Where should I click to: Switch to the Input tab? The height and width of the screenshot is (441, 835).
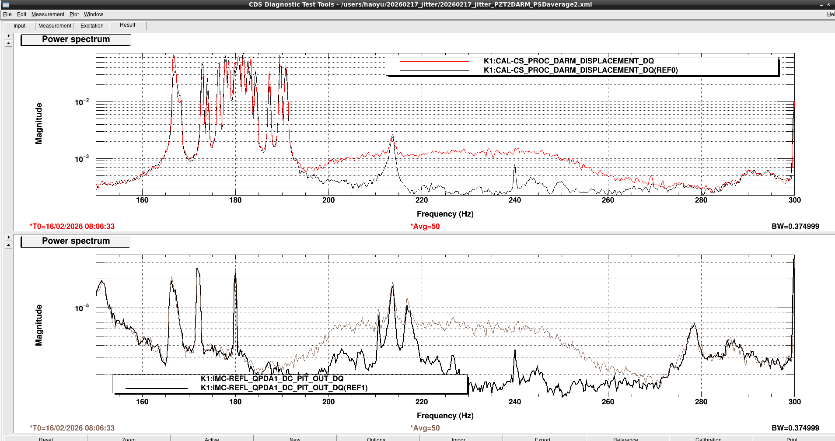coord(19,26)
